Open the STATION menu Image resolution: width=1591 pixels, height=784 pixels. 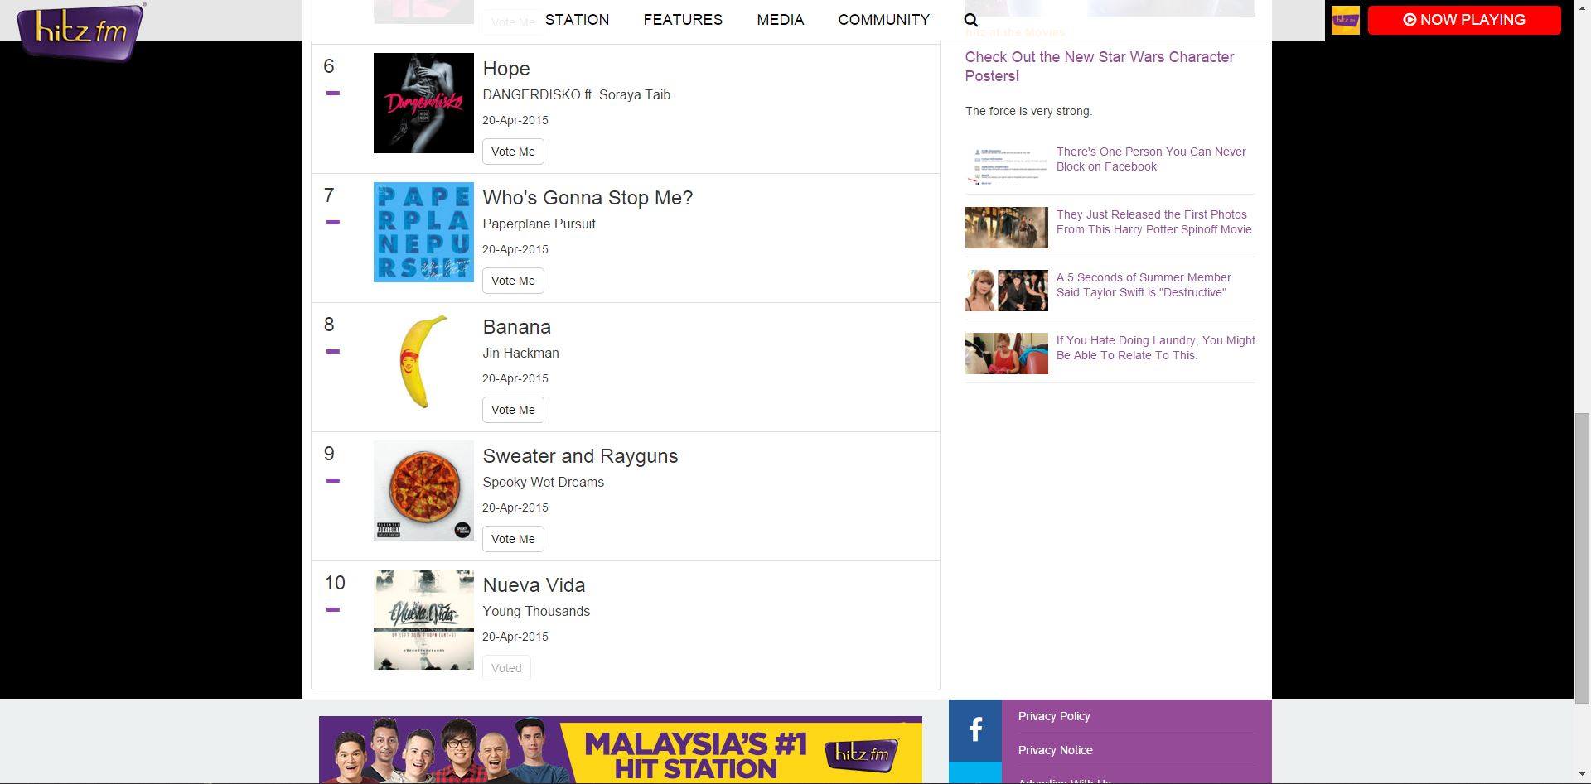coord(577,20)
